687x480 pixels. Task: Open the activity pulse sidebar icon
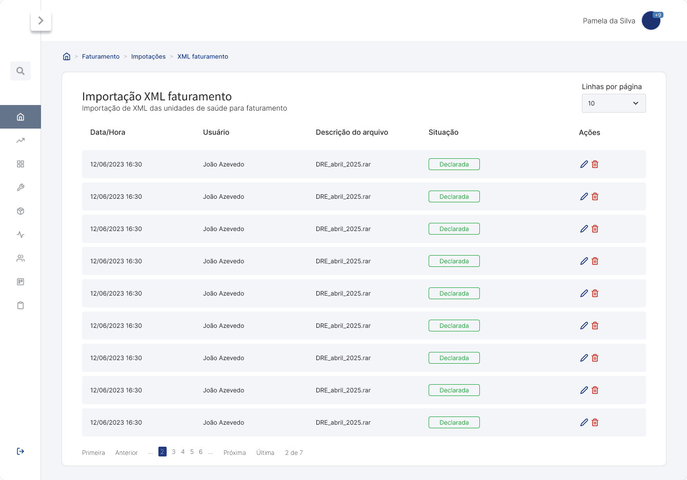click(x=21, y=235)
